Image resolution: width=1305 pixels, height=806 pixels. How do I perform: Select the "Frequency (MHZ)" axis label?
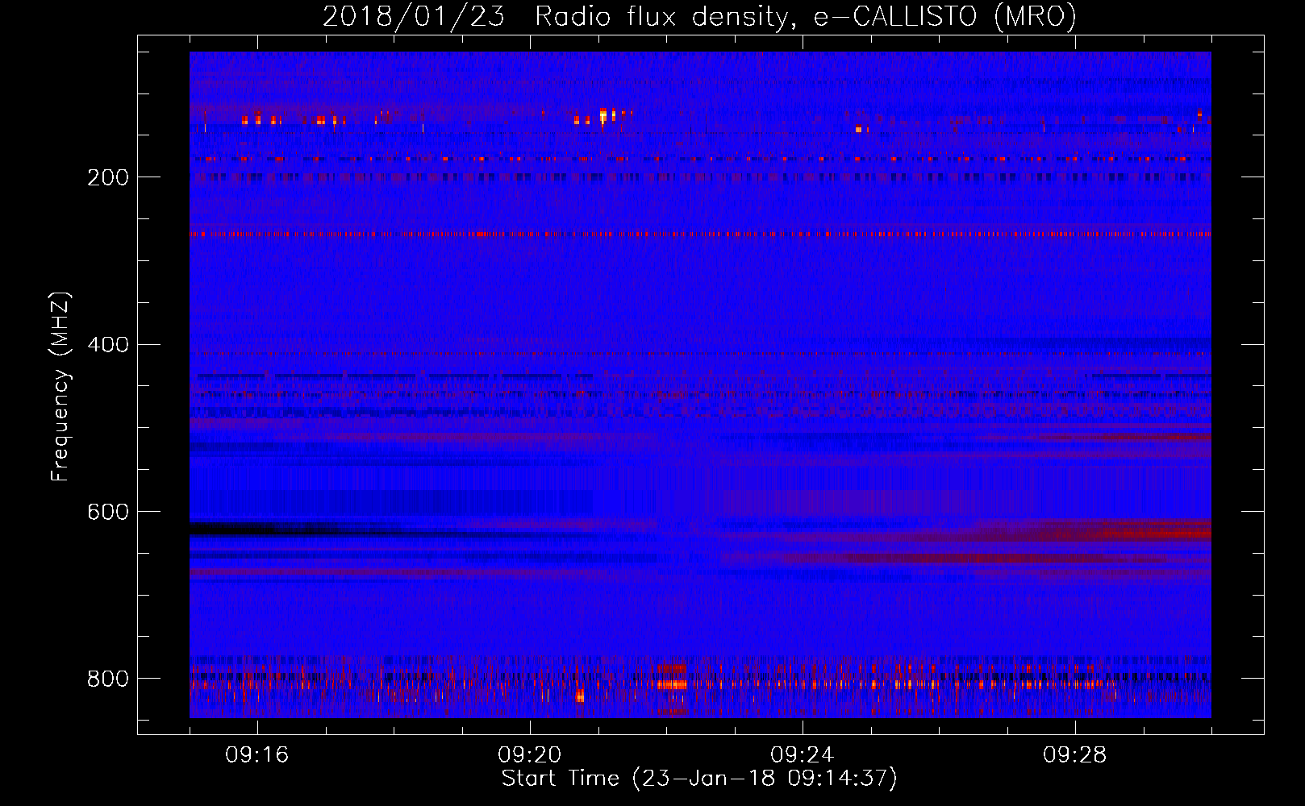coord(60,387)
